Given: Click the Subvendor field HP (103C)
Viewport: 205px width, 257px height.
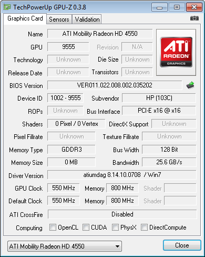Looking at the screenshot, I should (159, 98).
